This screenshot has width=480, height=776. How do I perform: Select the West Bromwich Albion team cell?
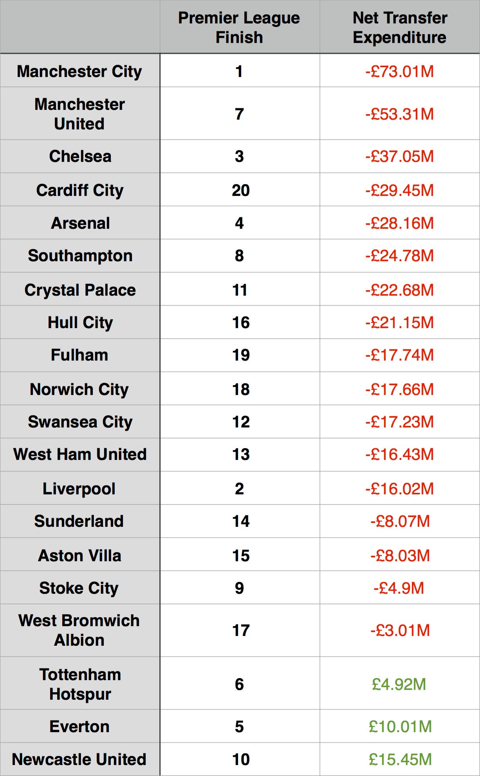[79, 630]
